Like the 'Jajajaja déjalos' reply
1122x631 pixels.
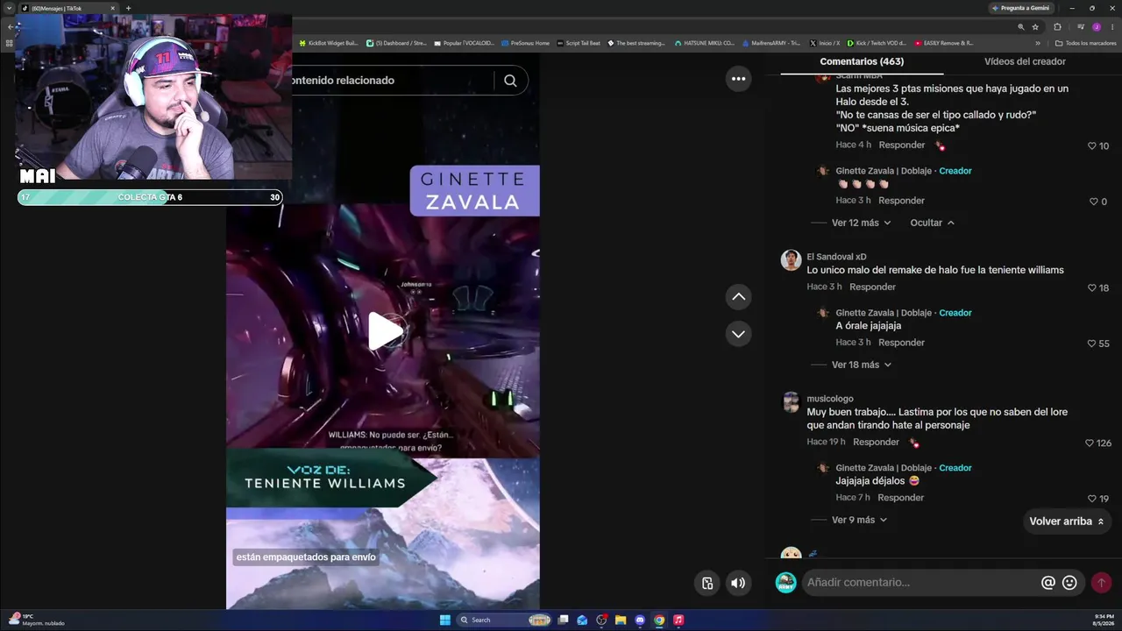click(x=1092, y=499)
